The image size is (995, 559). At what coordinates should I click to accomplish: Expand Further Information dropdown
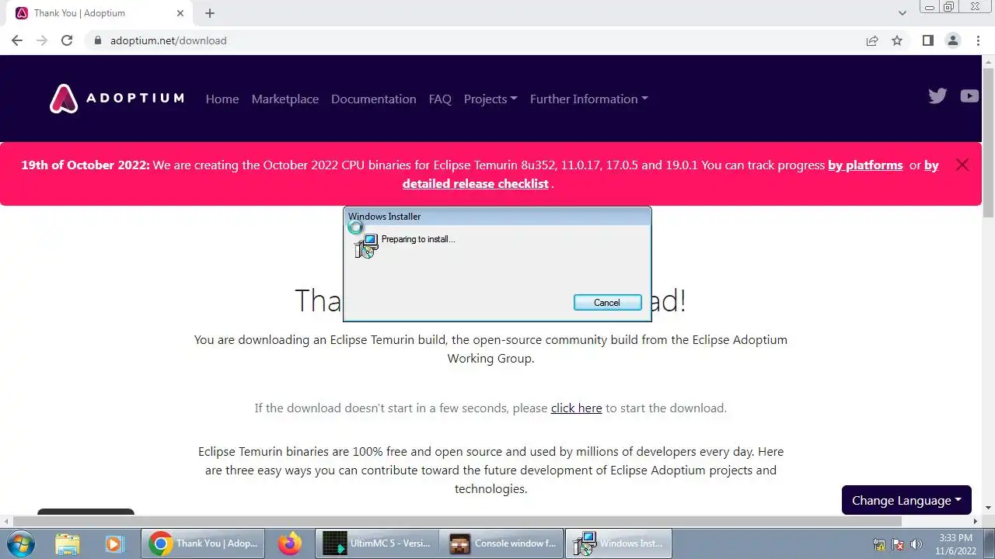pos(589,99)
